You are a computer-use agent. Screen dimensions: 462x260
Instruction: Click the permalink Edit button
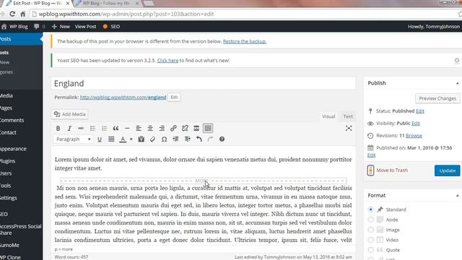tap(174, 97)
